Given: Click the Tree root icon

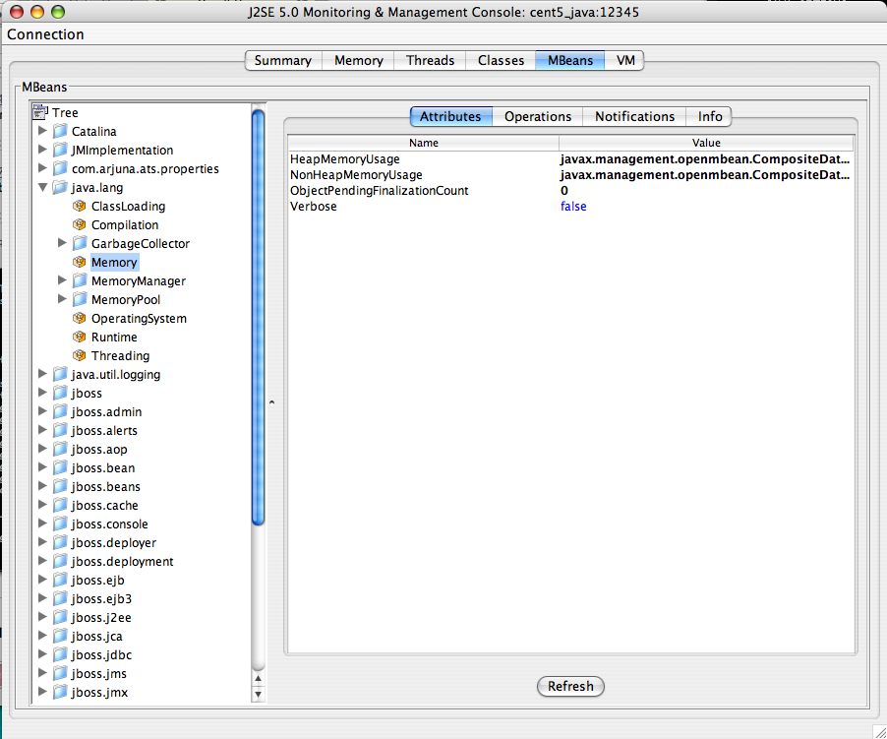Looking at the screenshot, I should [x=39, y=112].
